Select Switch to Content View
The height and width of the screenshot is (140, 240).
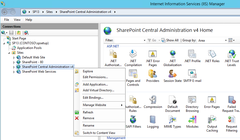click(99, 133)
